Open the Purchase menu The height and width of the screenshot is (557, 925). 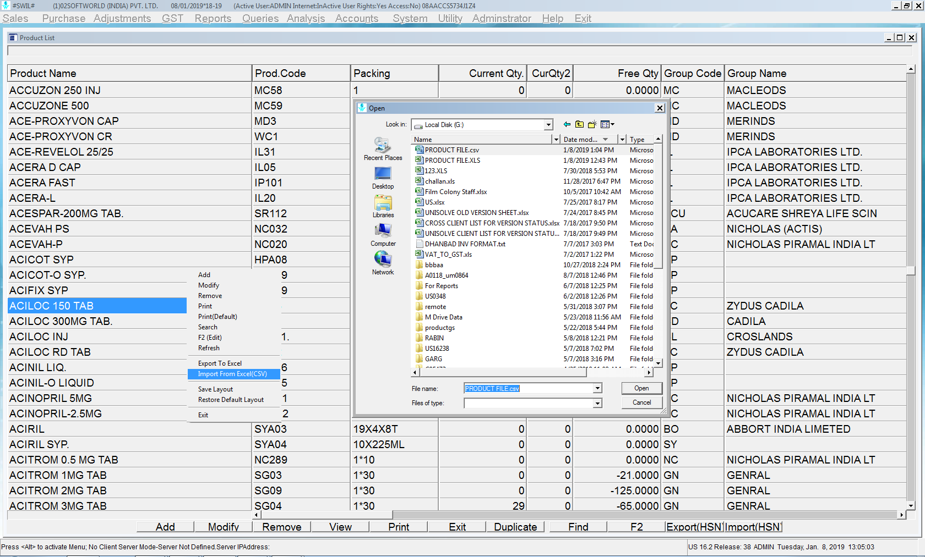pos(64,18)
